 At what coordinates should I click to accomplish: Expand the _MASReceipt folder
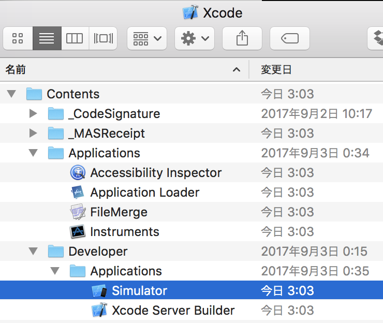pos(33,134)
